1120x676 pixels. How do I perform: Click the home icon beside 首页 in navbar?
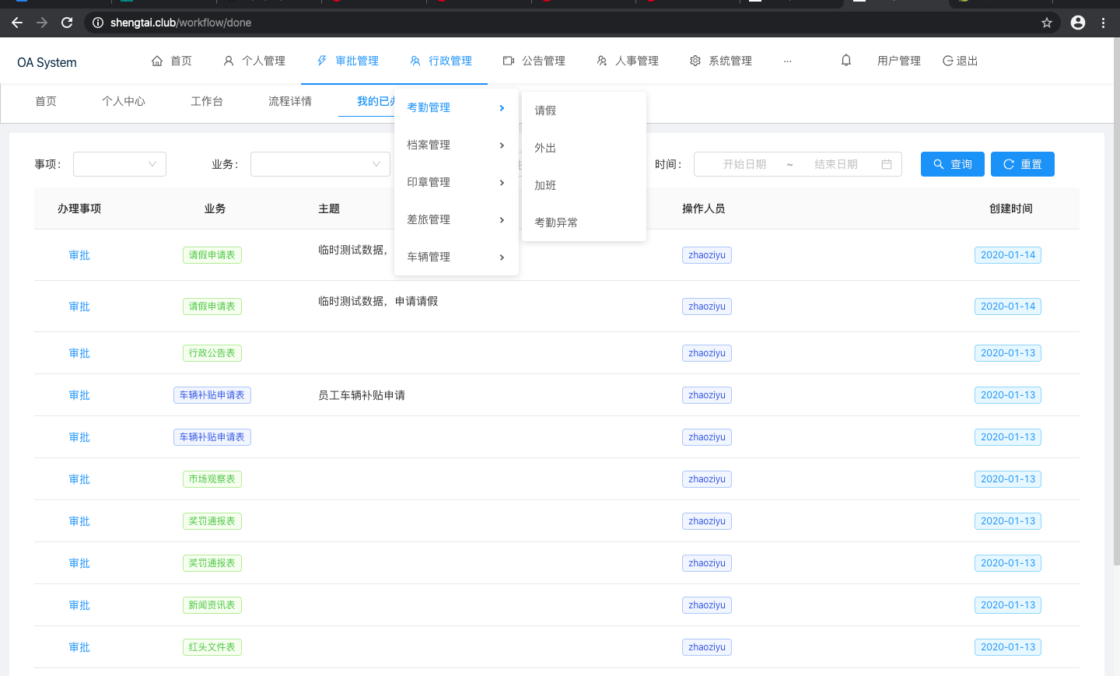(x=158, y=61)
